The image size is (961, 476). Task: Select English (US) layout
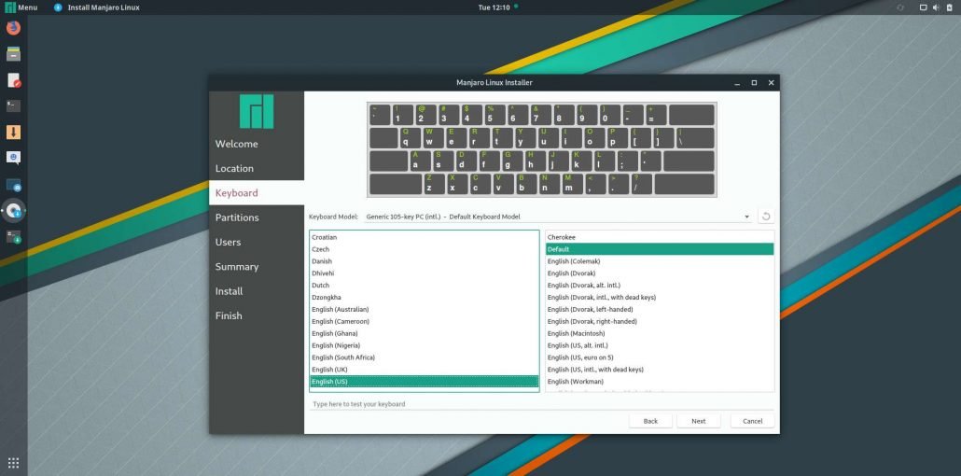click(425, 382)
